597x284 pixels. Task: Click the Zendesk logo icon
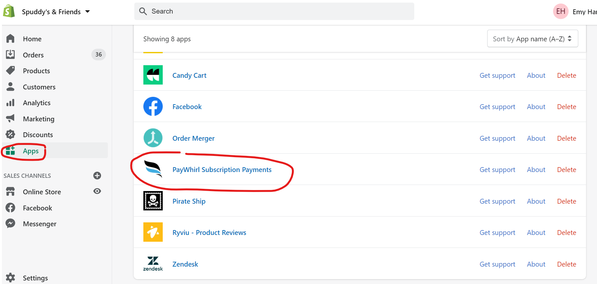(x=153, y=263)
